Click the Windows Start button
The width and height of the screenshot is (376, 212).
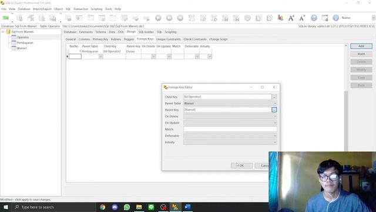click(6, 207)
